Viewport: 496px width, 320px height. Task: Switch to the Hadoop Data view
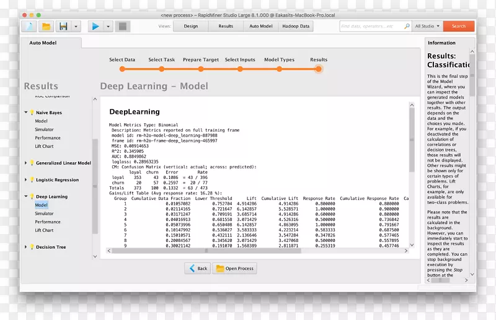point(296,27)
